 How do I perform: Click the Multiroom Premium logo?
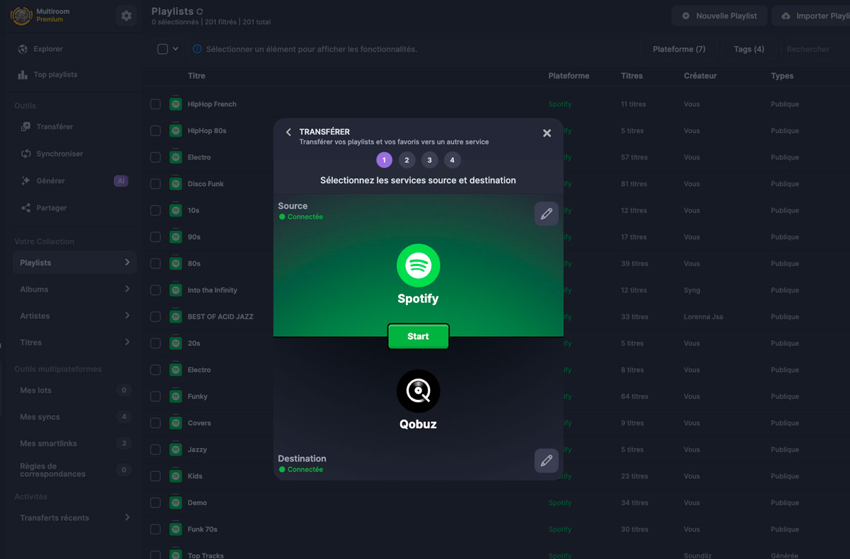coord(21,16)
